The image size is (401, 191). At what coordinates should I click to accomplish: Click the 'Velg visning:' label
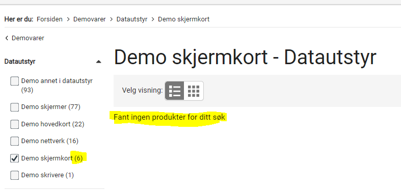(142, 91)
